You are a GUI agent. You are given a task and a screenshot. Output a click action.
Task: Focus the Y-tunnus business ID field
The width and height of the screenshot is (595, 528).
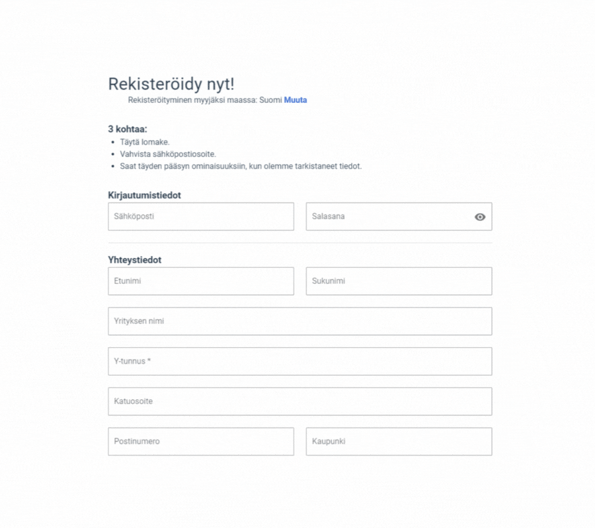coord(299,361)
